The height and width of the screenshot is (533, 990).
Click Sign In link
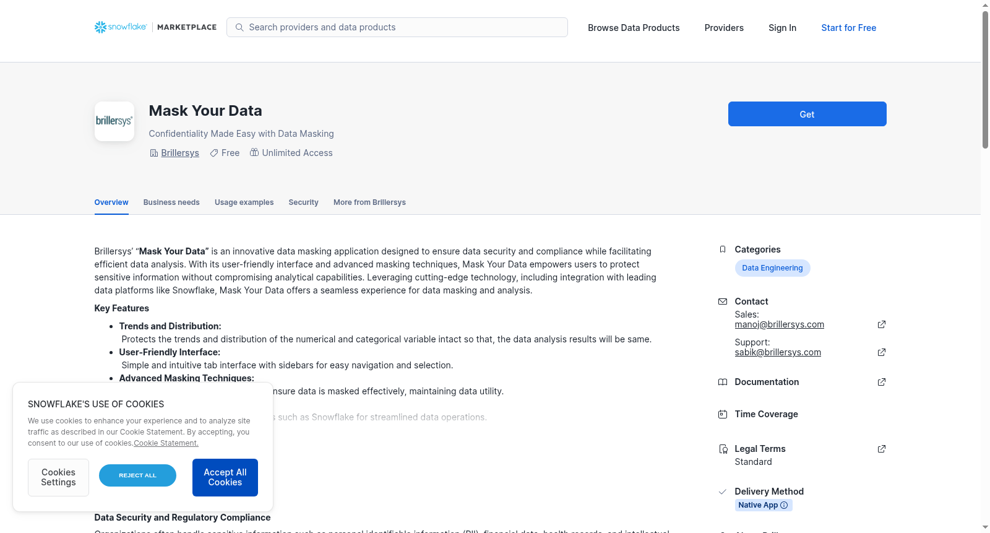pos(782,28)
